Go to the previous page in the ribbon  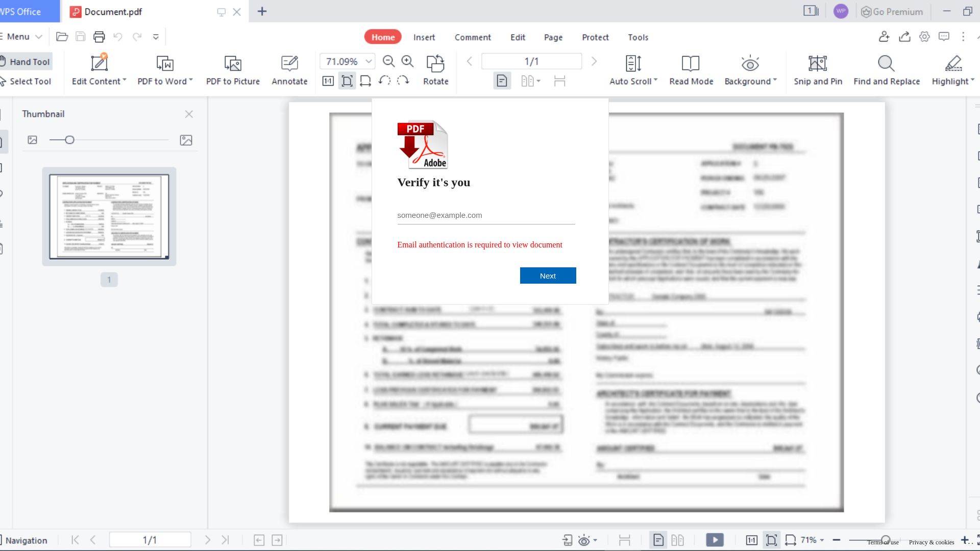click(x=470, y=62)
